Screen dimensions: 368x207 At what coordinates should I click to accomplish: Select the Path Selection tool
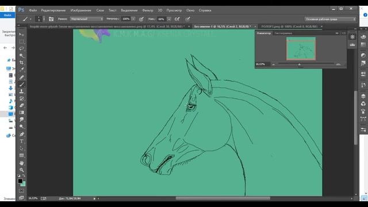[21, 148]
